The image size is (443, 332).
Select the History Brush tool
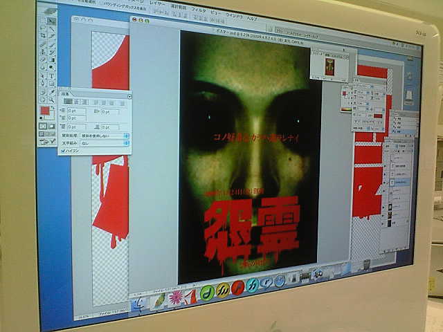[52, 52]
